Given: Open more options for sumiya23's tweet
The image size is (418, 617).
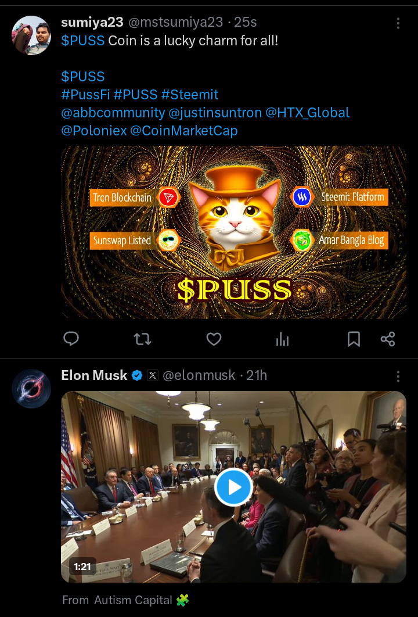Looking at the screenshot, I should point(398,23).
